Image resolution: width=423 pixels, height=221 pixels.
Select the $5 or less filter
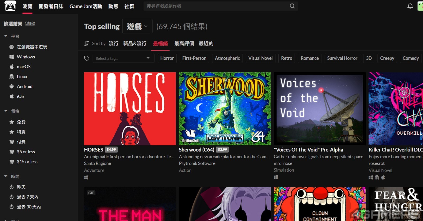tap(26, 152)
